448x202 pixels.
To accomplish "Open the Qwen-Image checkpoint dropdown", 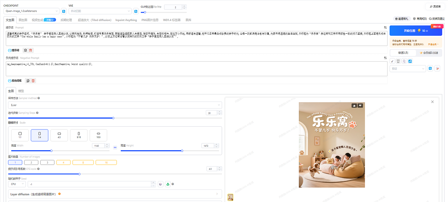I will pos(31,11).
